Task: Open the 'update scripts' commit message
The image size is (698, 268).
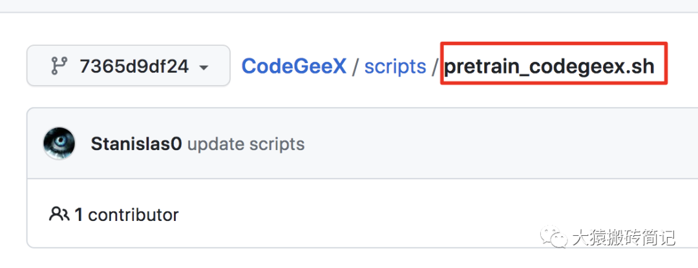Action: 246,144
